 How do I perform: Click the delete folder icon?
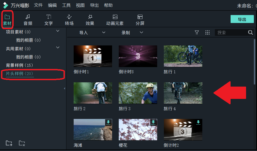[x=22, y=143]
